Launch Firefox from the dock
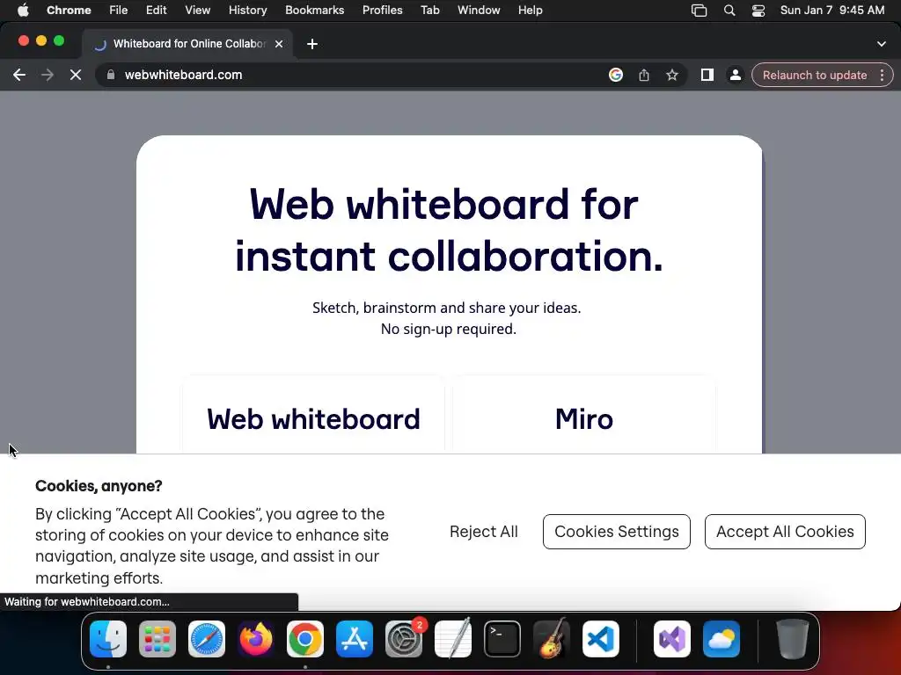 click(x=256, y=639)
